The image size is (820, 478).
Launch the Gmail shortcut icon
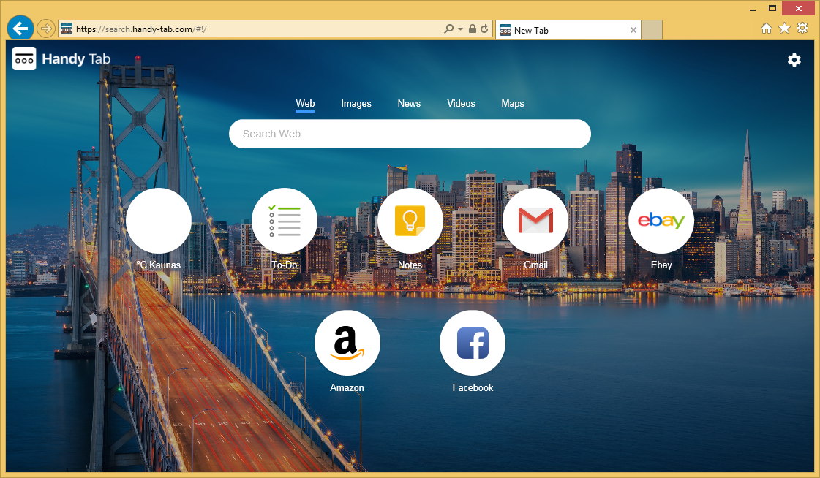click(535, 221)
